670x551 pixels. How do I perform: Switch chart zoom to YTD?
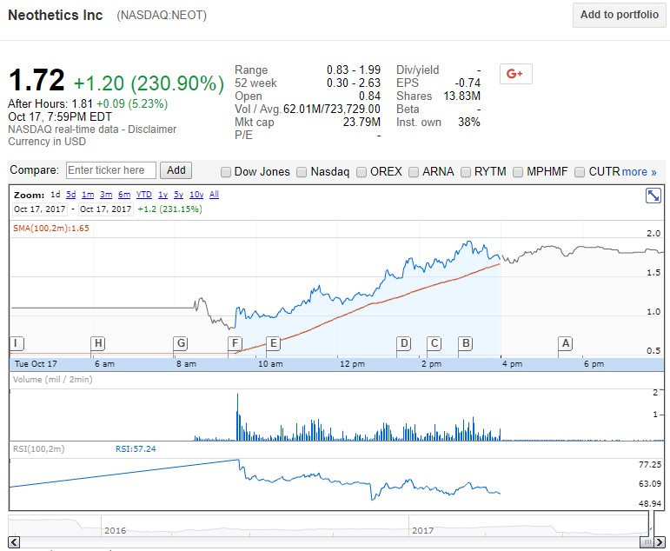pyautogui.click(x=144, y=195)
